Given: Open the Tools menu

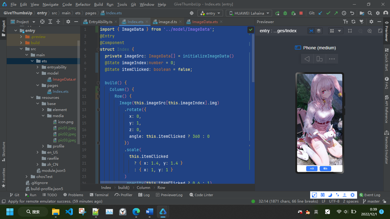Looking at the screenshot, I should (122, 5).
